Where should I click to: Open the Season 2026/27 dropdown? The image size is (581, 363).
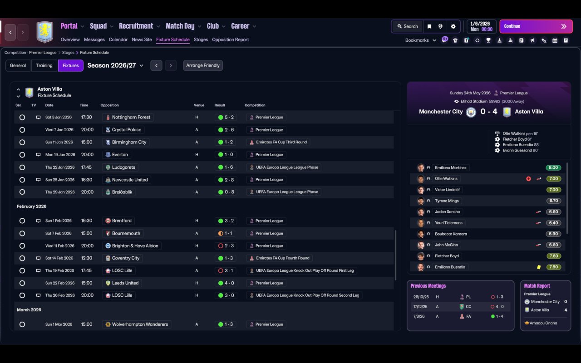115,65
